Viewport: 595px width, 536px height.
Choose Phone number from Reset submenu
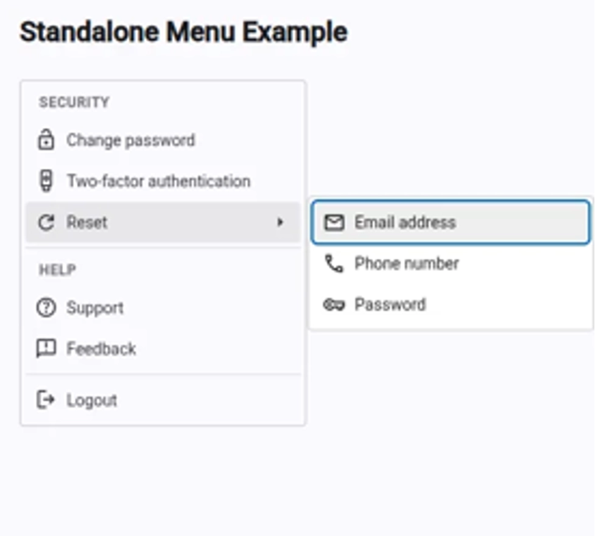coord(407,264)
